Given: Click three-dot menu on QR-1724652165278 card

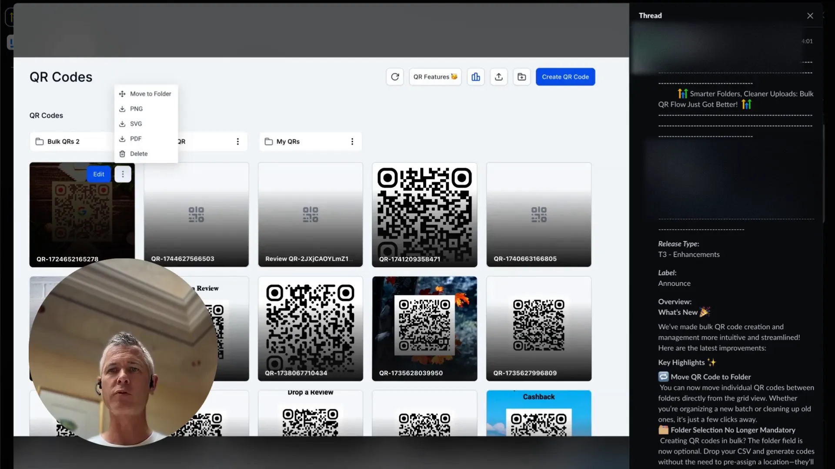Looking at the screenshot, I should point(123,174).
